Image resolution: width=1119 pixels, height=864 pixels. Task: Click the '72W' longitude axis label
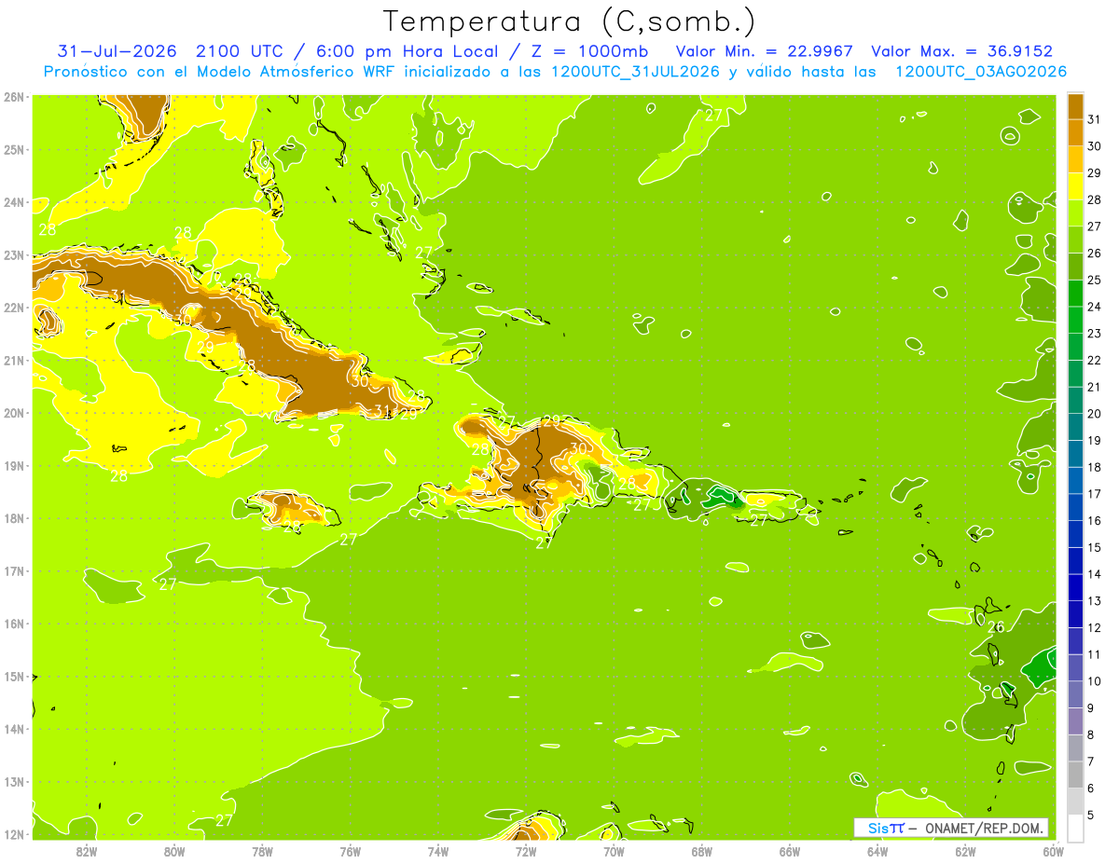pyautogui.click(x=526, y=851)
